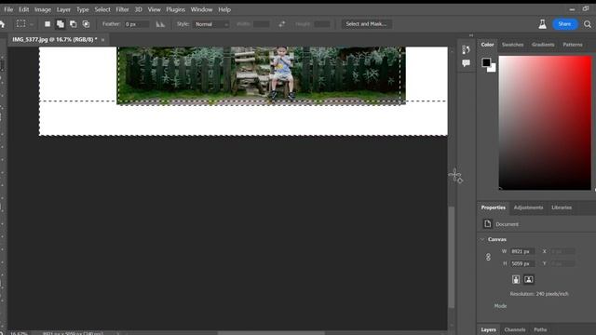Open the Filter menu
This screenshot has height=335, width=596.
(x=122, y=9)
